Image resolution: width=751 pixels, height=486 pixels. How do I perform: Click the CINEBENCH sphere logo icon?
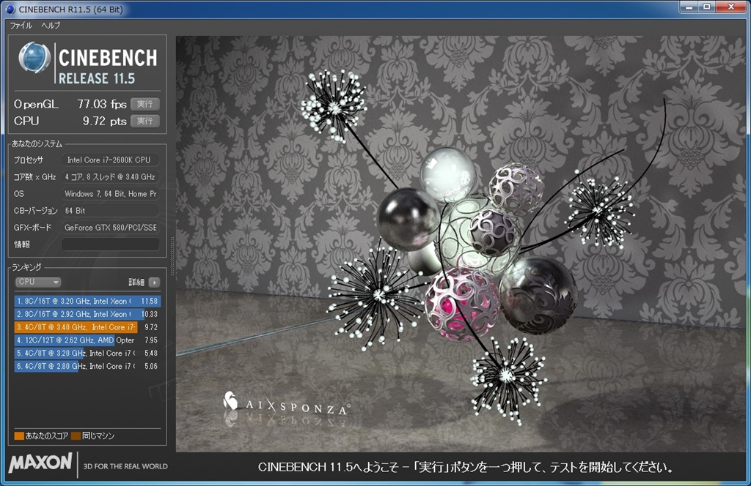click(x=34, y=58)
